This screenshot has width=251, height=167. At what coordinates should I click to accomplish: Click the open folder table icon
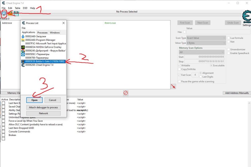10,14
